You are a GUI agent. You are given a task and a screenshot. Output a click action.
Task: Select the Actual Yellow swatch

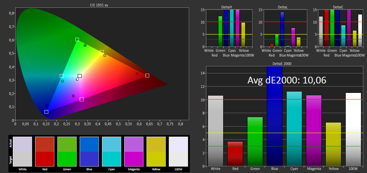[x=156, y=144]
